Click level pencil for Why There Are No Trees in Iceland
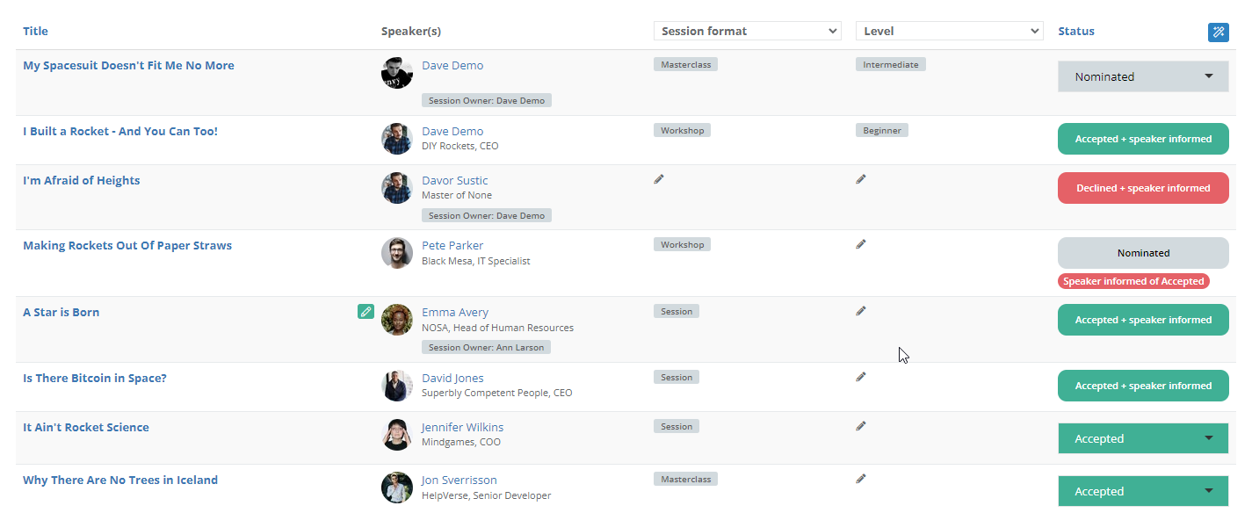Screen dimensions: 1252x513 tap(861, 479)
